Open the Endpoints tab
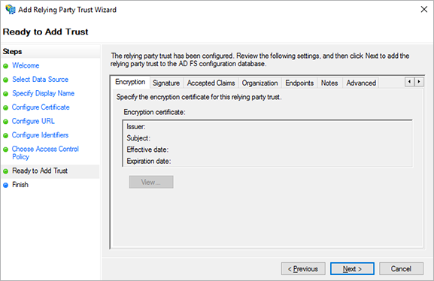This screenshot has width=434, height=281. [x=299, y=83]
